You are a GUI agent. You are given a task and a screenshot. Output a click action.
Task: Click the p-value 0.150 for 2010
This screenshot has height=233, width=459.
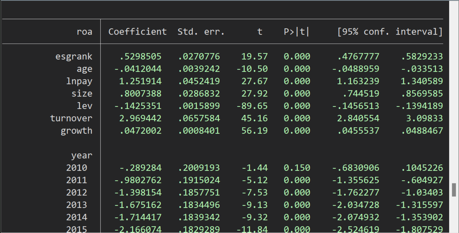[297, 168]
